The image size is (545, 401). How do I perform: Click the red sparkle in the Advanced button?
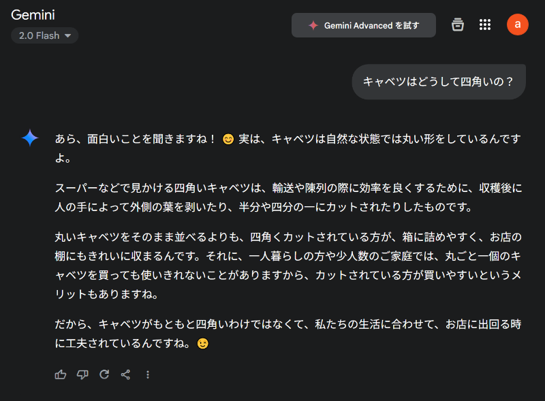(x=313, y=25)
